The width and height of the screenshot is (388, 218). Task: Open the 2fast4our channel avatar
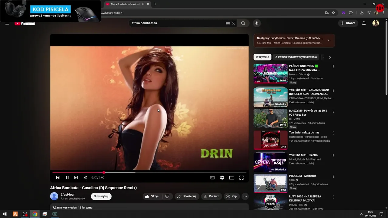[54, 196]
